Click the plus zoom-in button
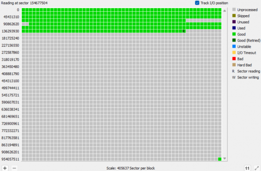Viewport: 261px width, 171px height. 5,168
